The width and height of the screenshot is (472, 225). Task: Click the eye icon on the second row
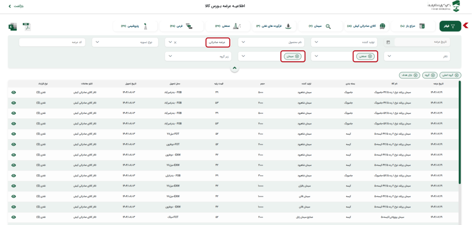coord(14,103)
